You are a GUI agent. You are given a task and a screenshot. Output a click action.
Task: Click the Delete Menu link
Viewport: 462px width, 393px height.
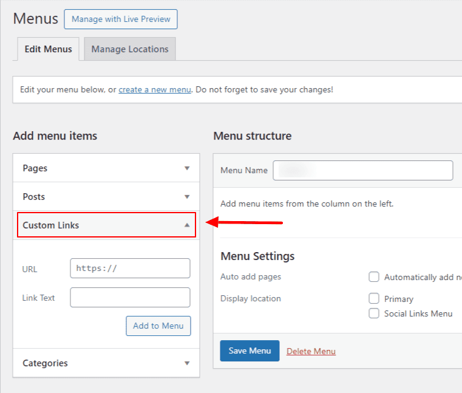(x=311, y=351)
